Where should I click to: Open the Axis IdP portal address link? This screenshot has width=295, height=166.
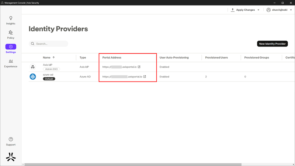(119, 67)
